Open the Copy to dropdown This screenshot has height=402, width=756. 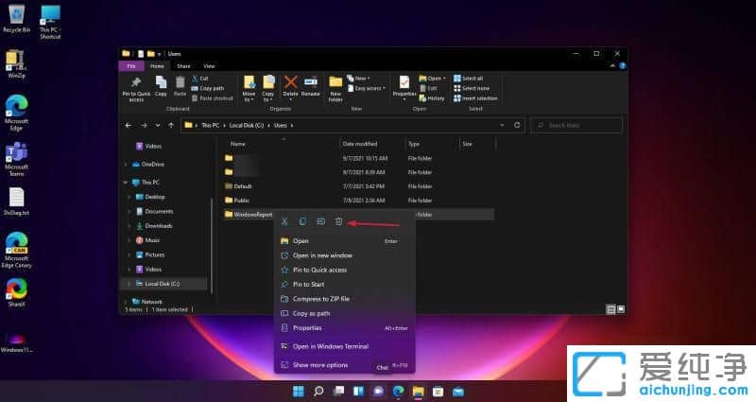click(x=268, y=89)
